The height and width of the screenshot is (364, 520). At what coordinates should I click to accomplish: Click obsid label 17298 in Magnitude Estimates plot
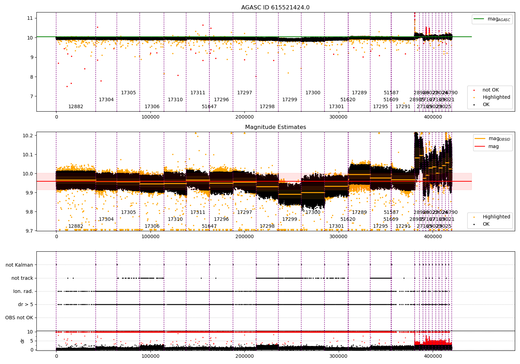pos(267,226)
